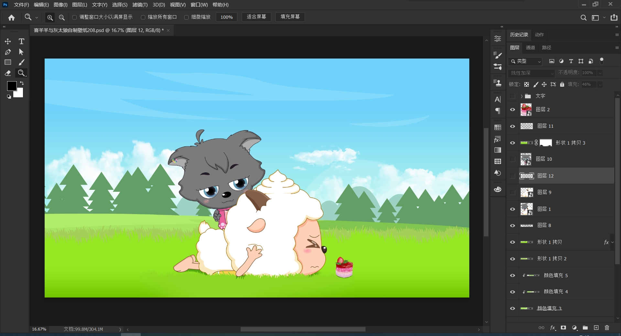Show layer 图层 12

coord(512,176)
